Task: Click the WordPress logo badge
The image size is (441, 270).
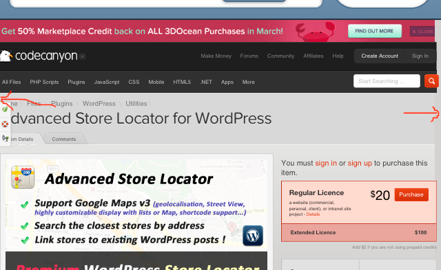Action: click(x=253, y=236)
